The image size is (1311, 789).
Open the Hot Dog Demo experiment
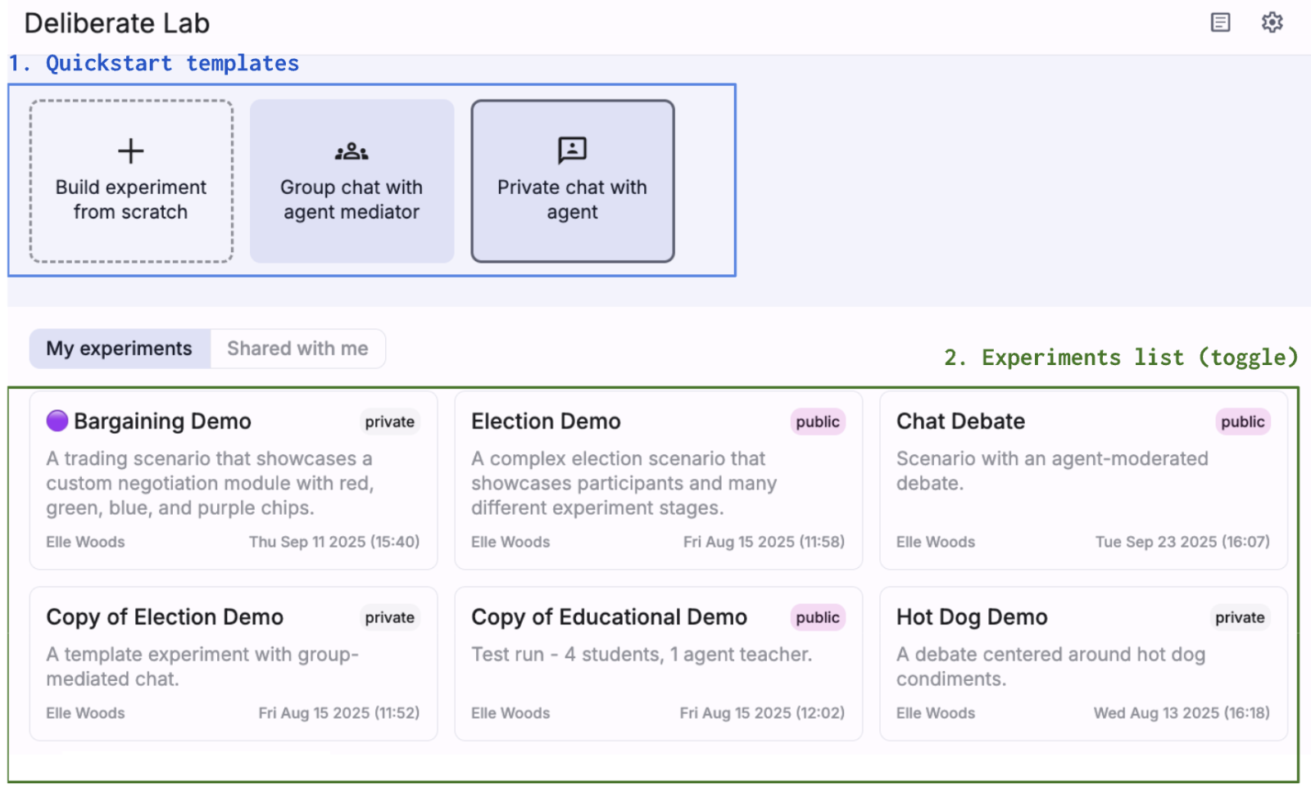click(972, 617)
